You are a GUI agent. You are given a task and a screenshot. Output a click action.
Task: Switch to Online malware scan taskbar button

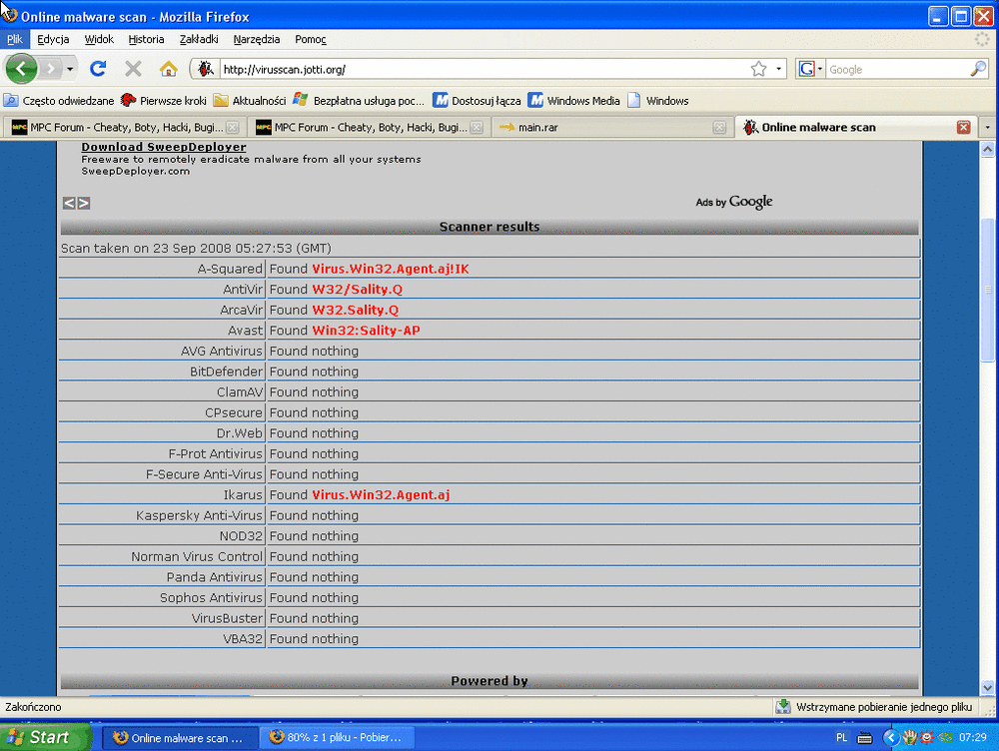(x=180, y=738)
